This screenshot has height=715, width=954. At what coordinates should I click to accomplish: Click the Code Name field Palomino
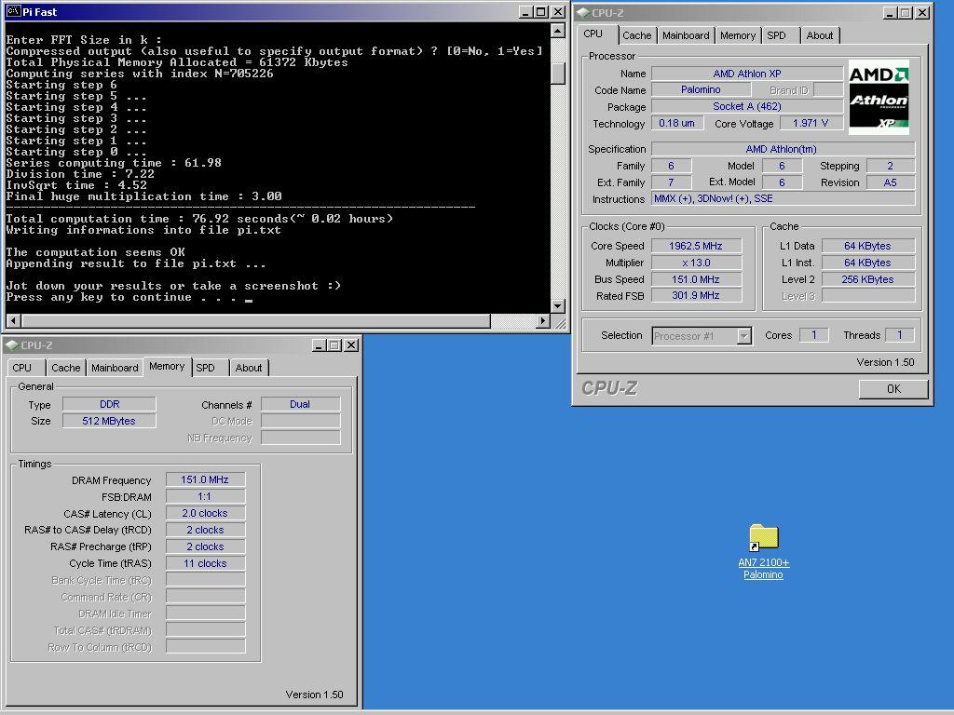(x=701, y=89)
